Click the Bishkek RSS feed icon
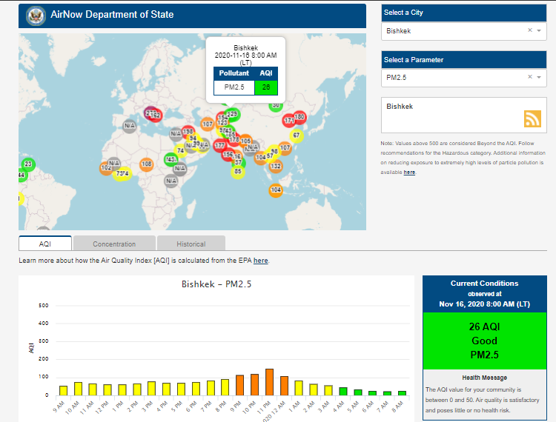Viewport: 556px width, 422px height. coord(532,118)
